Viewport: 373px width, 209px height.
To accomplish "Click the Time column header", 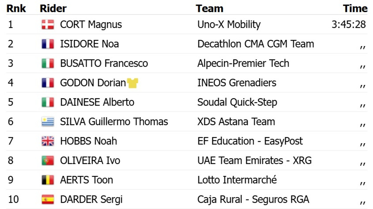I will pos(355,8).
